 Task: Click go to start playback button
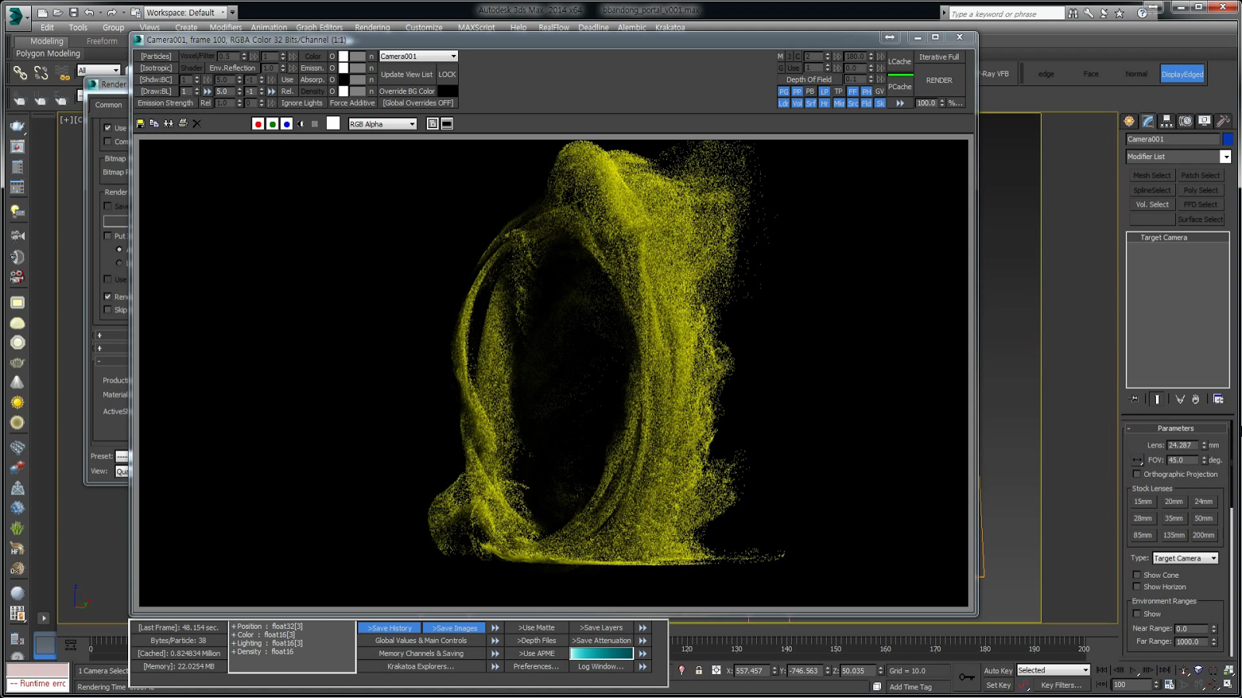[x=1101, y=670]
